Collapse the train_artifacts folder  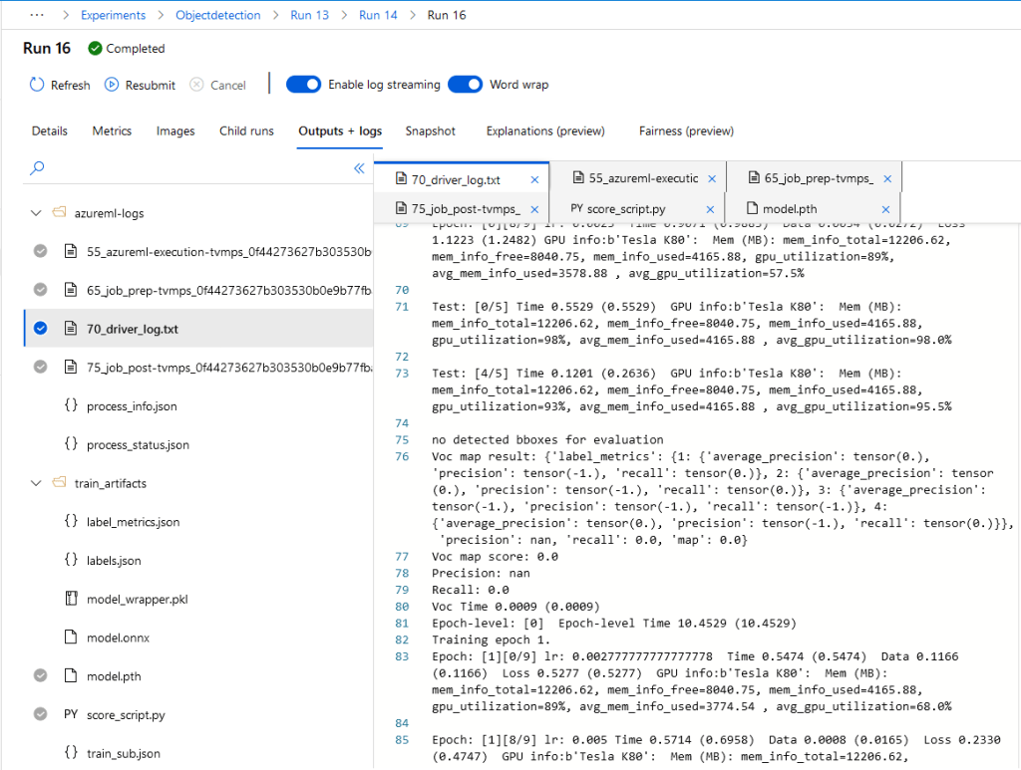[36, 483]
